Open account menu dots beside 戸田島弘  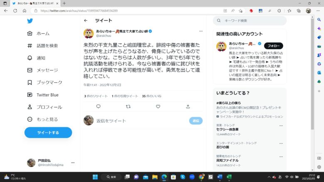[73, 163]
